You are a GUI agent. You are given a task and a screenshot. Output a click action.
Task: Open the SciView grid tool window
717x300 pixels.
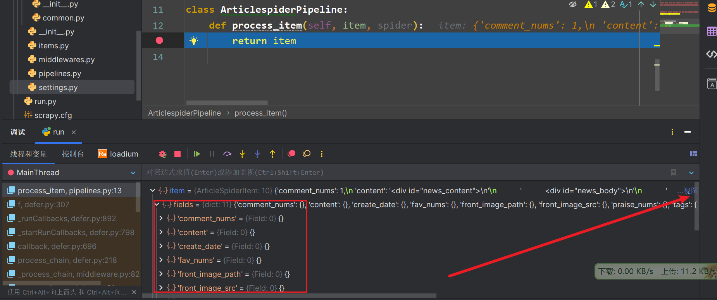pos(712,31)
